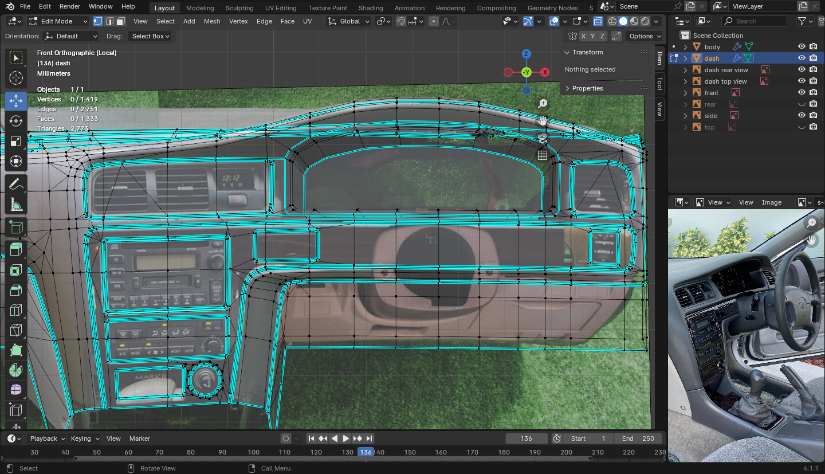Show the hidden rear image object
The width and height of the screenshot is (825, 474).
[x=802, y=104]
